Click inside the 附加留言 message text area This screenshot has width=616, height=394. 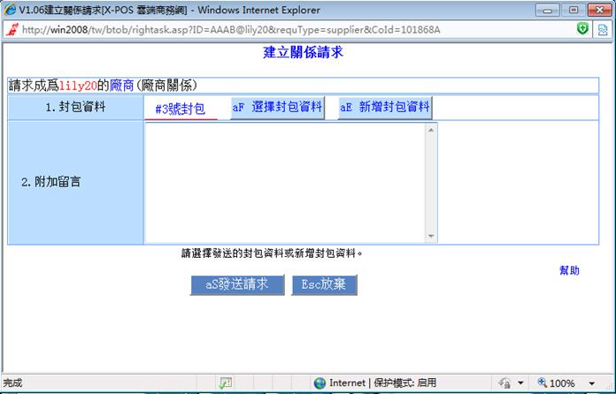285,182
